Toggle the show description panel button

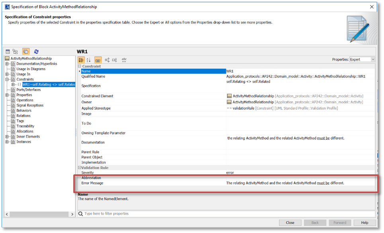tap(98, 60)
